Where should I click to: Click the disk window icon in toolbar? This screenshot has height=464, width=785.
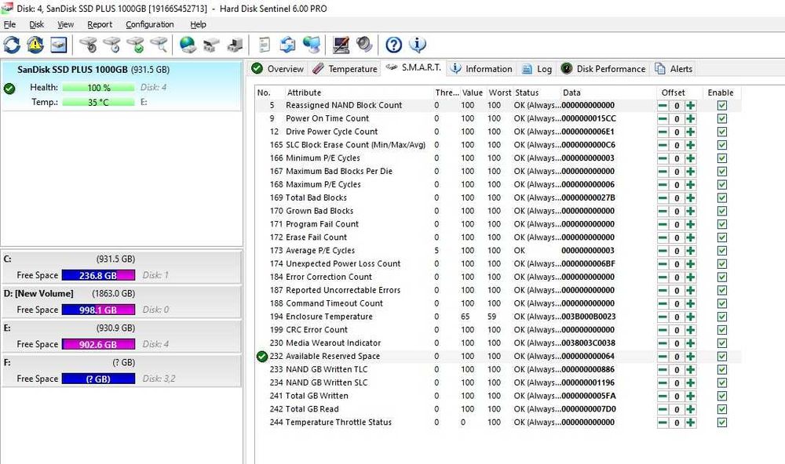coord(59,45)
